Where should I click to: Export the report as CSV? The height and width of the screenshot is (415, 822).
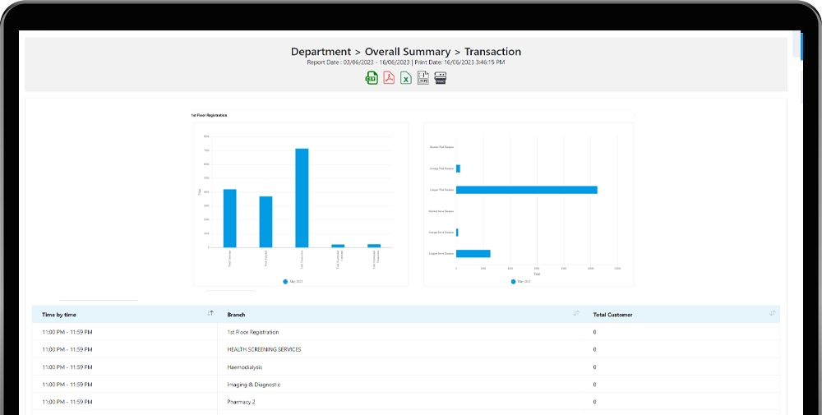pyautogui.click(x=372, y=78)
